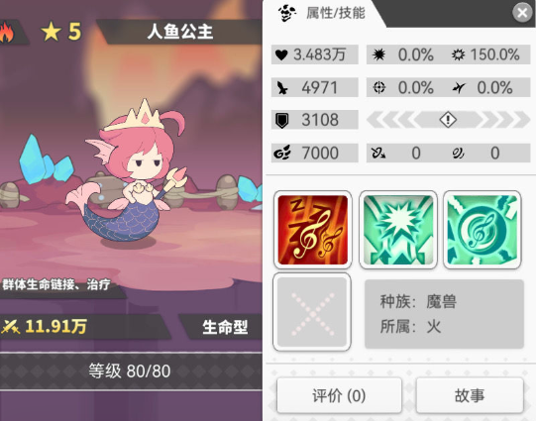536x421 pixels.
Task: Click the attack stat 4971
Action: pos(315,87)
